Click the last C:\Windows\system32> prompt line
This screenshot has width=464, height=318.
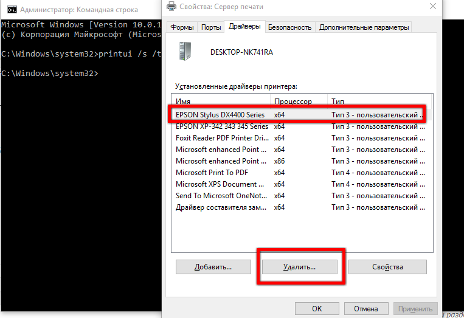[x=50, y=73]
